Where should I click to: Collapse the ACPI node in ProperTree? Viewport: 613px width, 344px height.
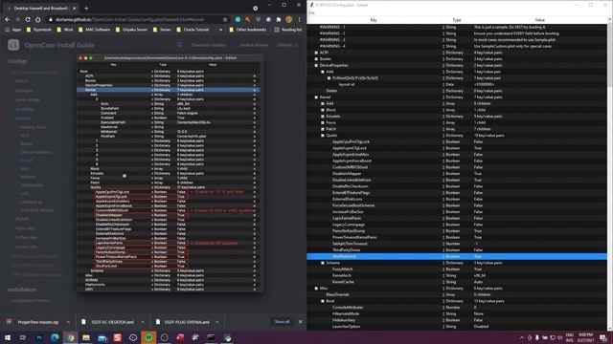[x=316, y=53]
